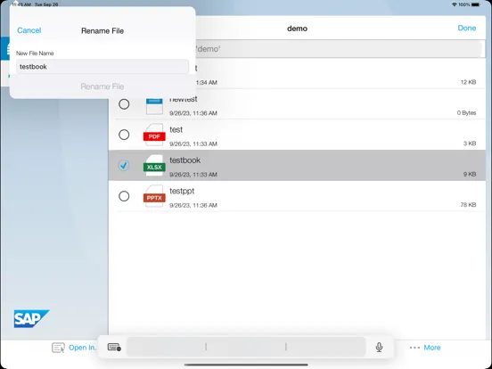Click the 'test' file name
Image resolution: width=492 pixels, height=369 pixels.
(176, 129)
